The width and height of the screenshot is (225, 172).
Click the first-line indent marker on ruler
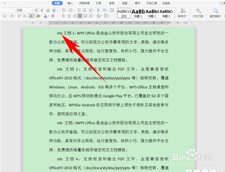(57, 22)
